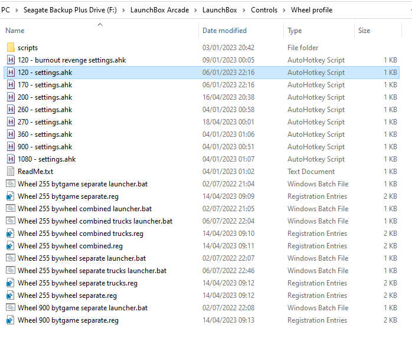Click the Wheel 255 bytgame separate launcher.bat icon
412x348 pixels.
[11, 183]
